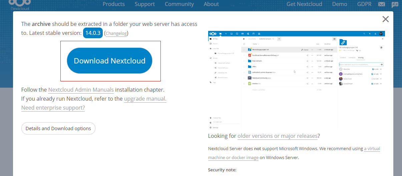Go to the About menu item
The width and height of the screenshot is (402, 176).
coord(211,4)
